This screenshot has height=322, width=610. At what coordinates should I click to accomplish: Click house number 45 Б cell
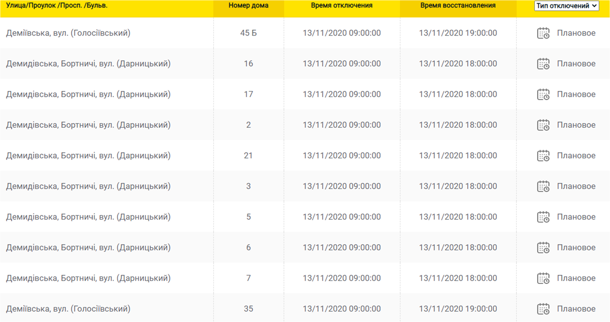(248, 33)
